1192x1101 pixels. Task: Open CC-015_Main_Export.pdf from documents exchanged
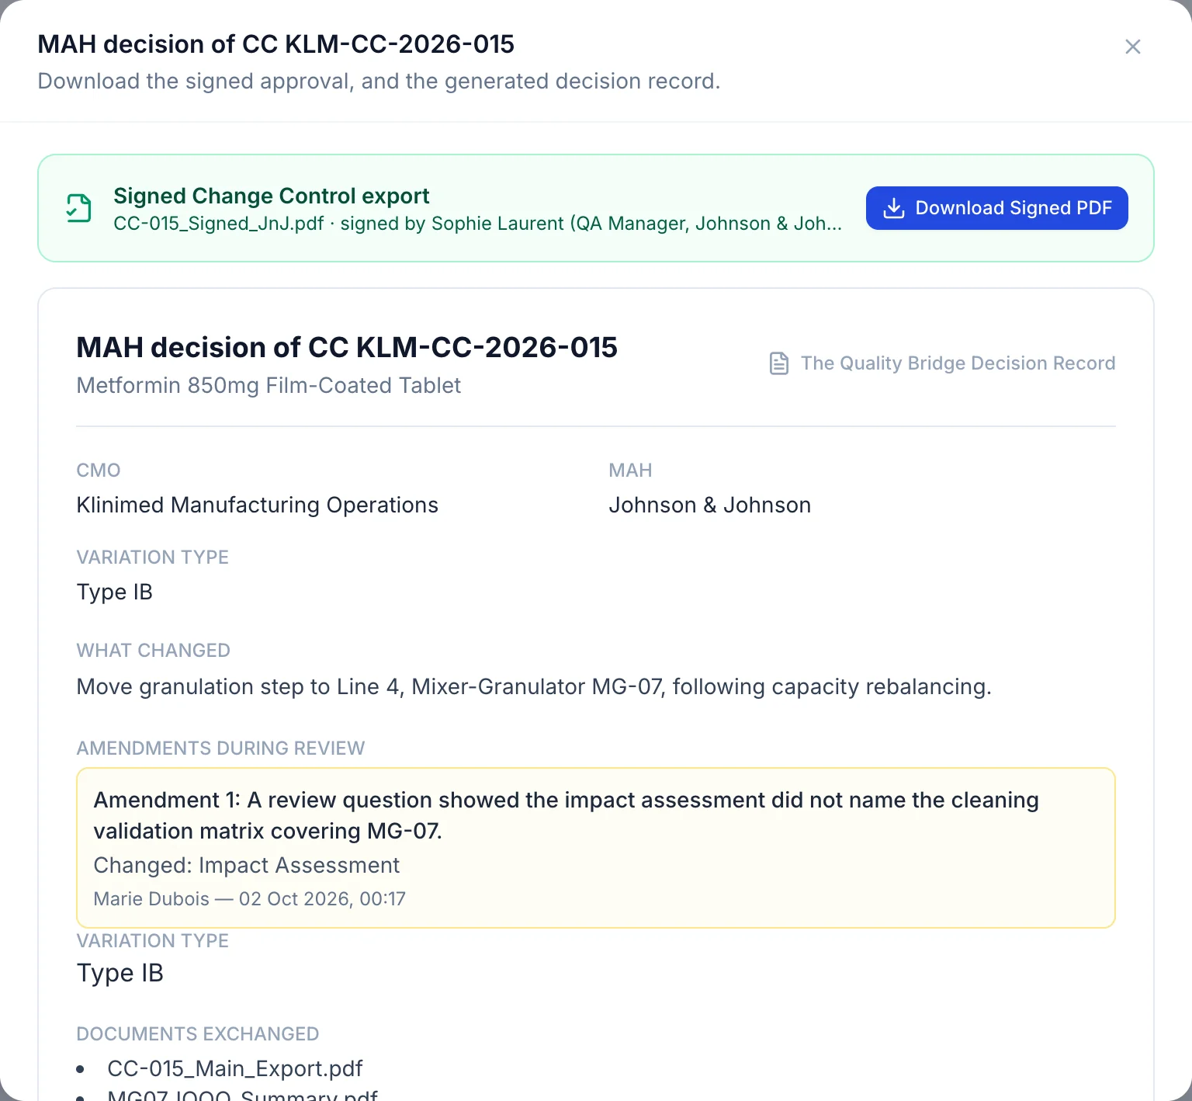click(235, 1068)
